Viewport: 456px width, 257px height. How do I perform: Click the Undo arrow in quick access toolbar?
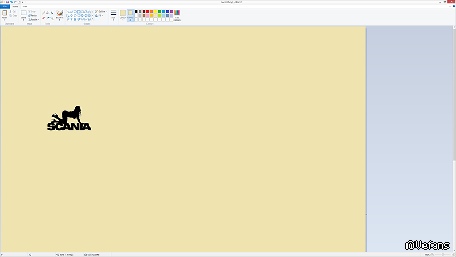coord(10,2)
